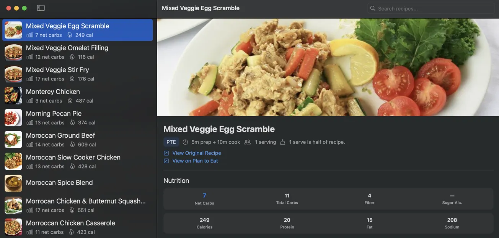The width and height of the screenshot is (499, 238).
Task: Click the Morrocan Chicken Casserole thumbnail
Action: tap(13, 227)
